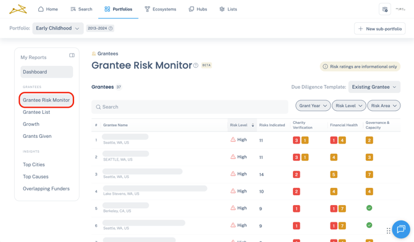Click the green governance checkmark in row 5
Image resolution: width=414 pixels, height=242 pixels.
coord(369,208)
